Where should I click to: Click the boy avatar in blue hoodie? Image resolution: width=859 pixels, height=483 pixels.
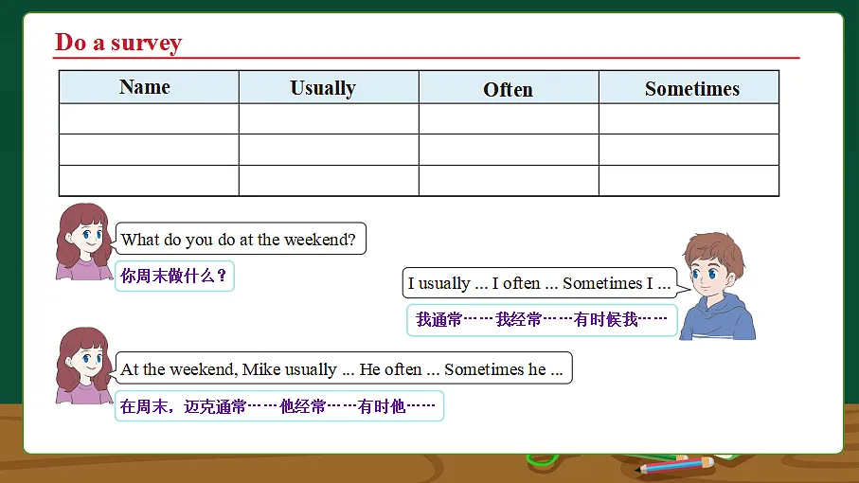click(717, 286)
